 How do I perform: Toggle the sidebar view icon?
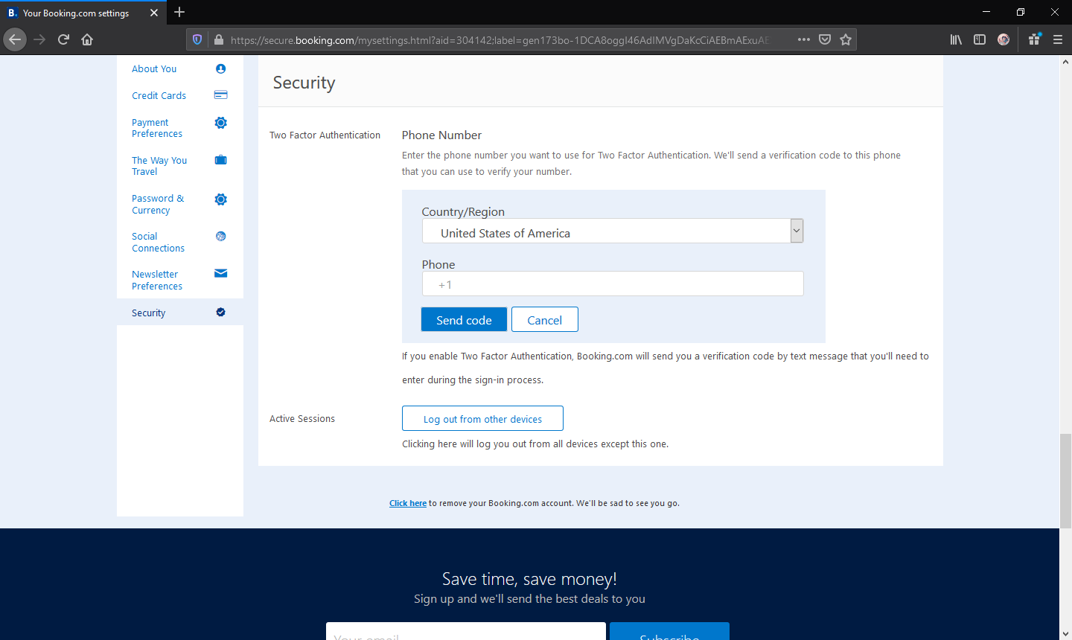980,39
